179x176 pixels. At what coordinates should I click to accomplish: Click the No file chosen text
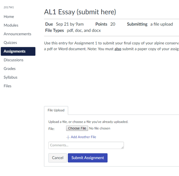pos(100,128)
